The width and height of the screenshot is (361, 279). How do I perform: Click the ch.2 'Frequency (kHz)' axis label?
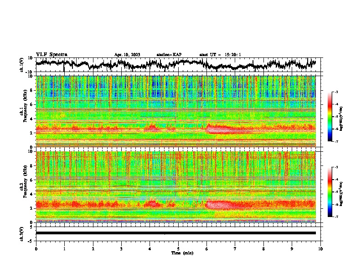pyautogui.click(x=25, y=181)
